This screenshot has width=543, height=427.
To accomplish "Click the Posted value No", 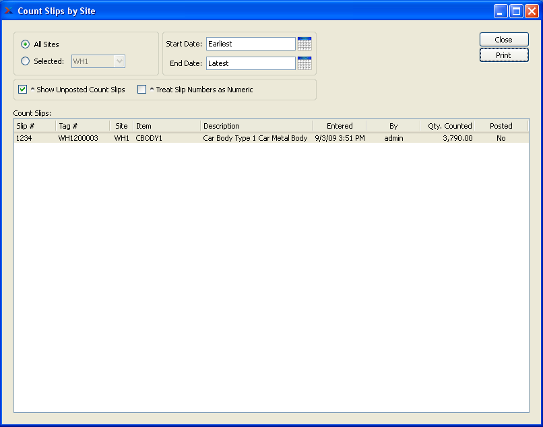I will click(501, 138).
